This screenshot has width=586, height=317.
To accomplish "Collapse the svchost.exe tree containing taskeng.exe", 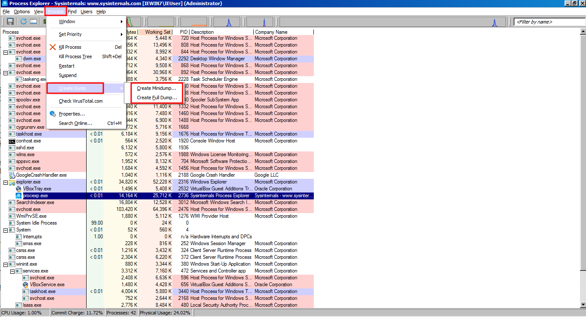I will (x=6, y=72).
